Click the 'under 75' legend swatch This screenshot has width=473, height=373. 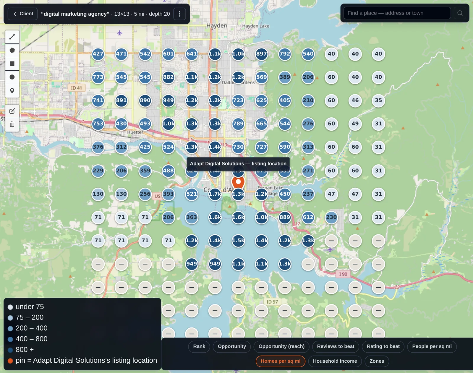[x=10, y=307]
